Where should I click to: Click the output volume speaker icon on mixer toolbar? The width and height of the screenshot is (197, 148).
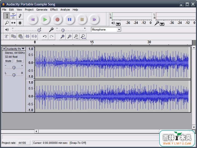click(x=7, y=30)
